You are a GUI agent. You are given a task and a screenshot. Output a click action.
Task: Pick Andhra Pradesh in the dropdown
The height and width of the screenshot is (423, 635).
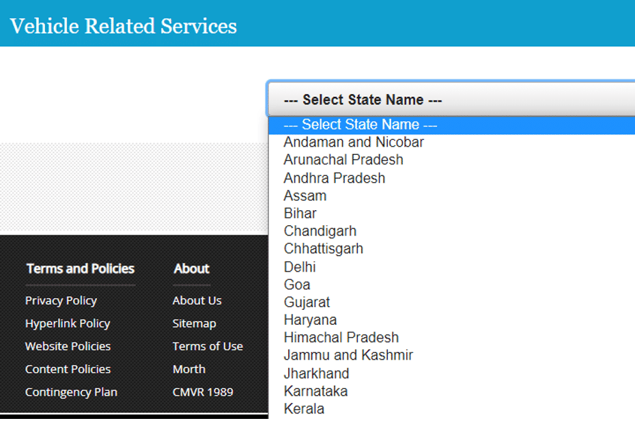coord(451,178)
